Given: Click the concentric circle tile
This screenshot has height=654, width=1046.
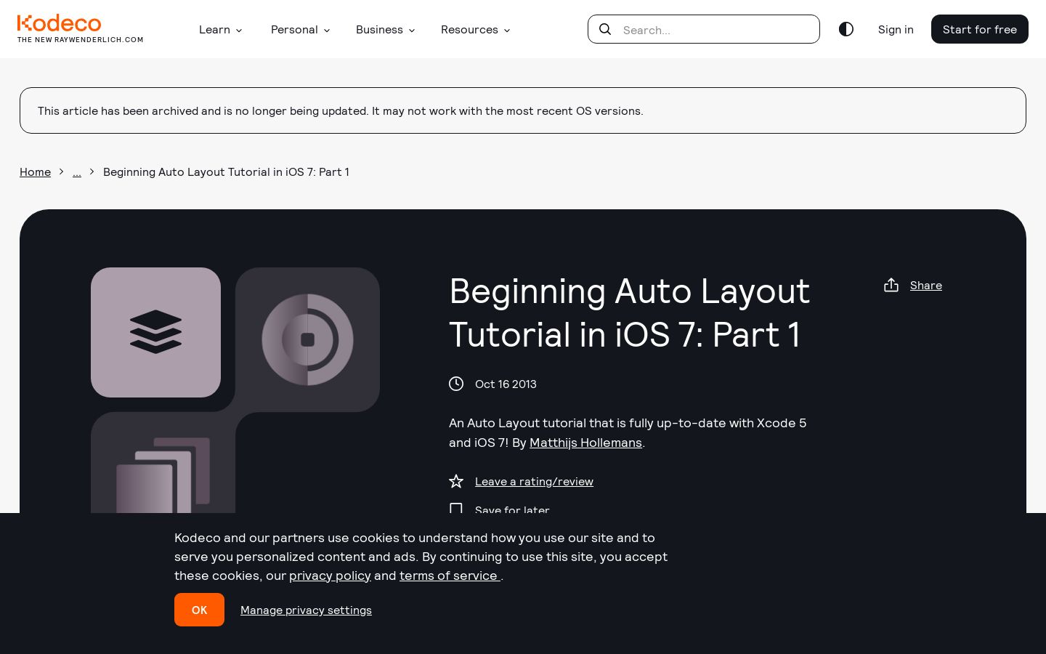Looking at the screenshot, I should coord(307,339).
